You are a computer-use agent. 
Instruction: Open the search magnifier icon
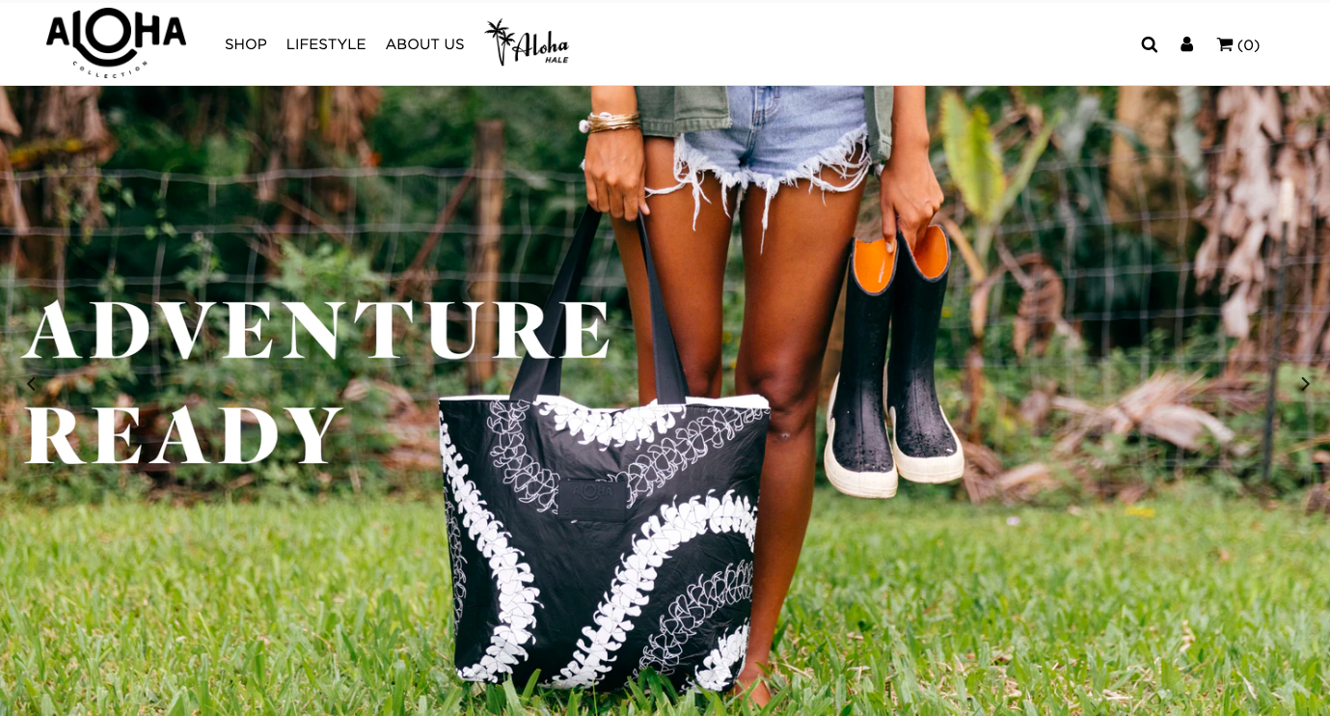(x=1149, y=44)
